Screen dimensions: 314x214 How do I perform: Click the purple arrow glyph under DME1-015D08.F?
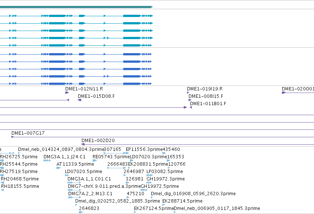point(79,100)
